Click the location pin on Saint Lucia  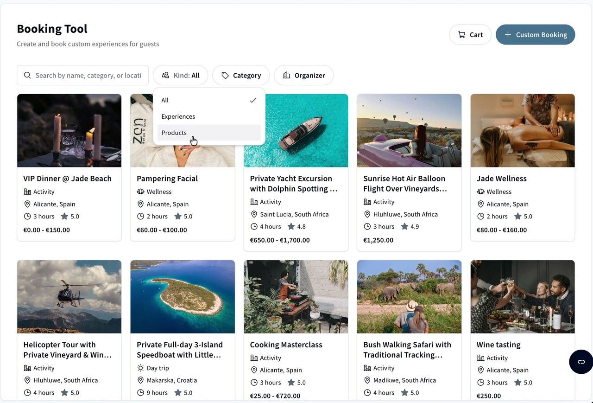pos(254,214)
